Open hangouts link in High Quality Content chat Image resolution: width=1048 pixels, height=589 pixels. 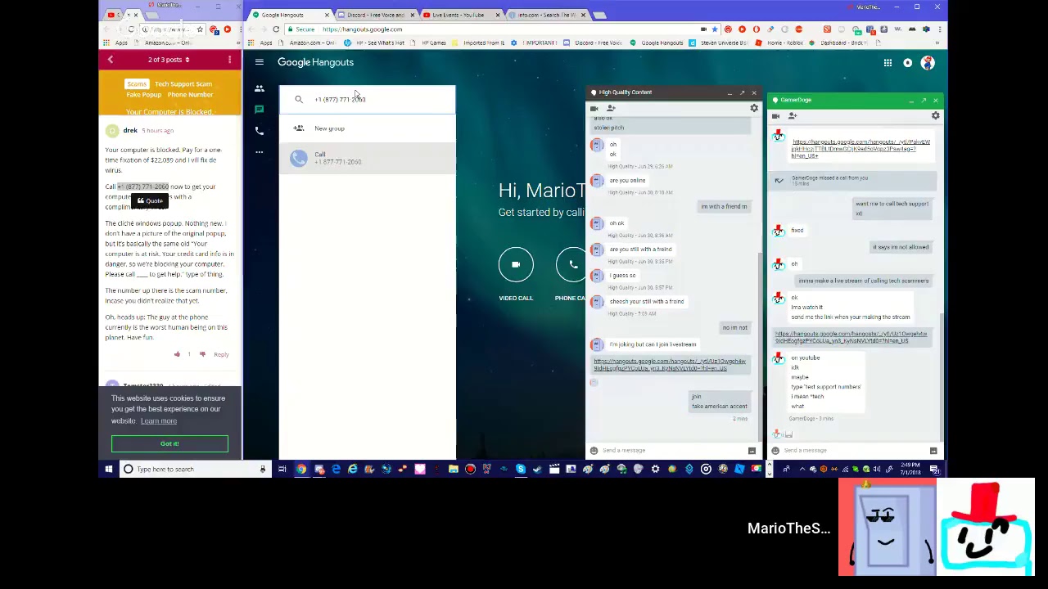coord(670,365)
